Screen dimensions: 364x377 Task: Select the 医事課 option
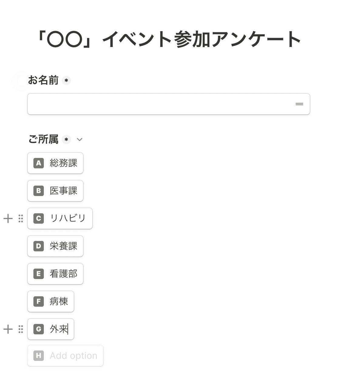(55, 191)
